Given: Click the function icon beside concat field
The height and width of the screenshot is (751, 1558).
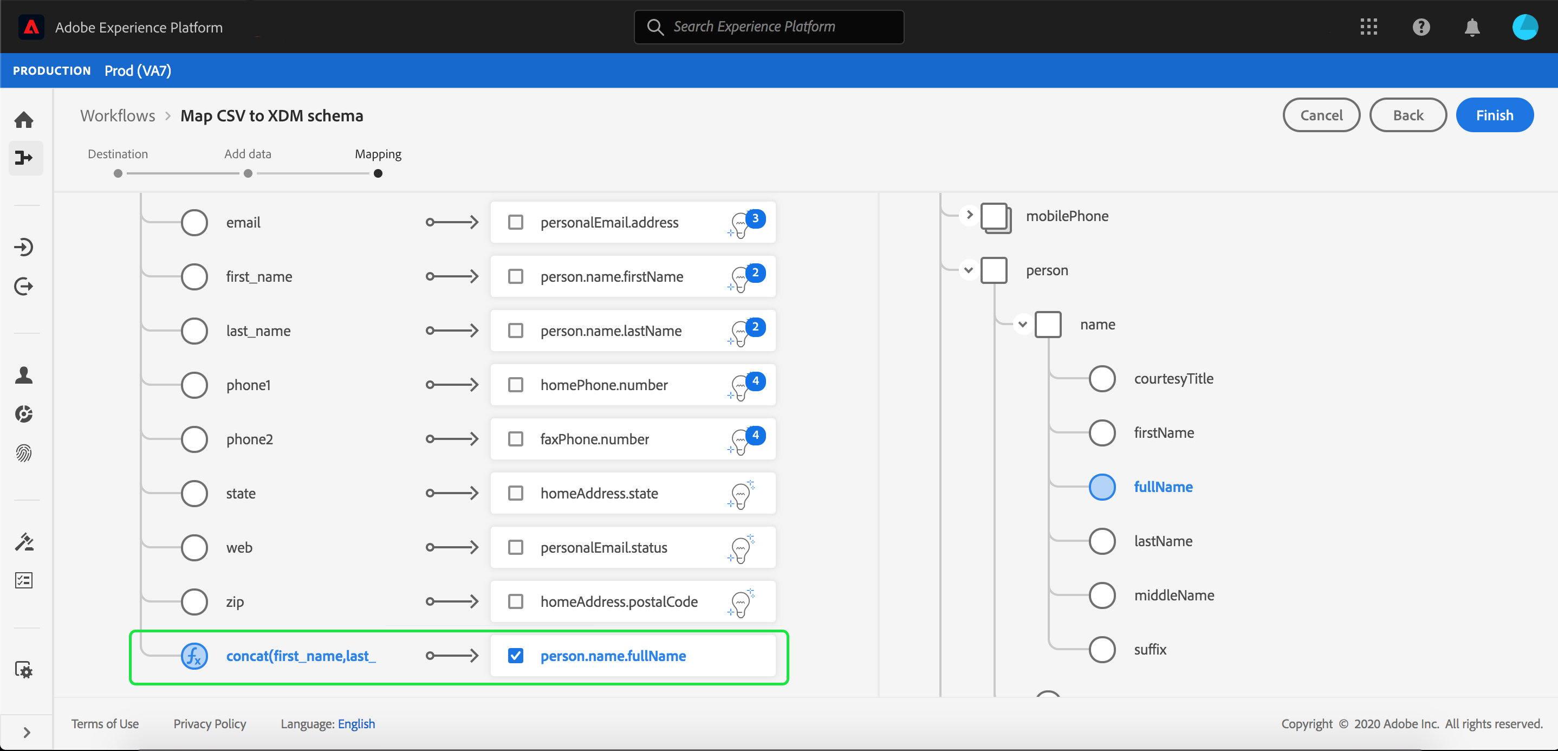Looking at the screenshot, I should [x=194, y=656].
